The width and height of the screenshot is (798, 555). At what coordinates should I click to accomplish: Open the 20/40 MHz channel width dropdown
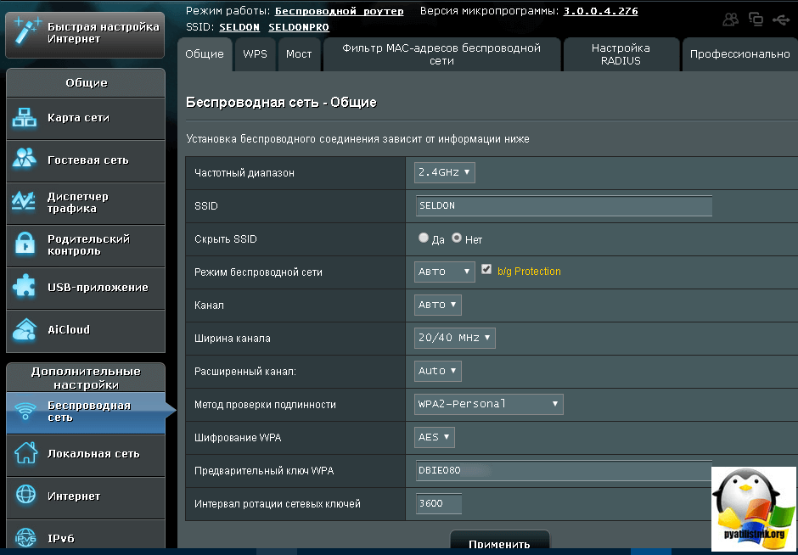click(x=454, y=338)
